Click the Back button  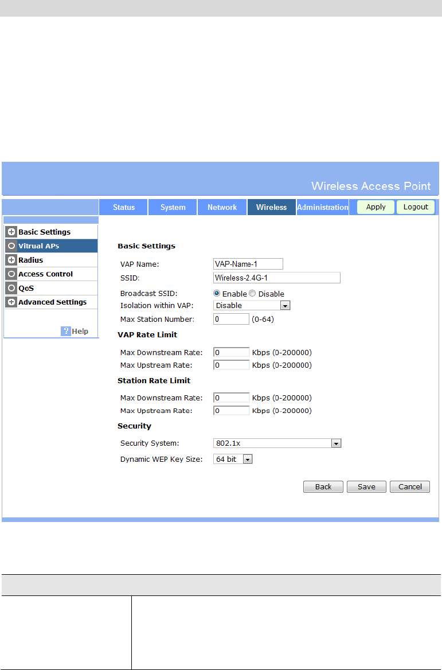[x=323, y=486]
